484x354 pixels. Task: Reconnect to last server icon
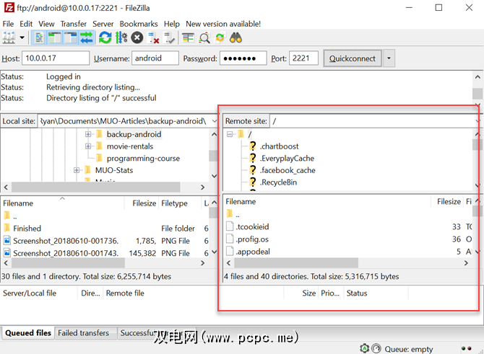[x=169, y=38]
